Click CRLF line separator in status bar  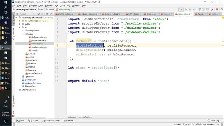click(191, 125)
